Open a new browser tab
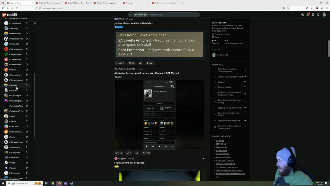This screenshot has width=330, height=186. pos(182,3)
